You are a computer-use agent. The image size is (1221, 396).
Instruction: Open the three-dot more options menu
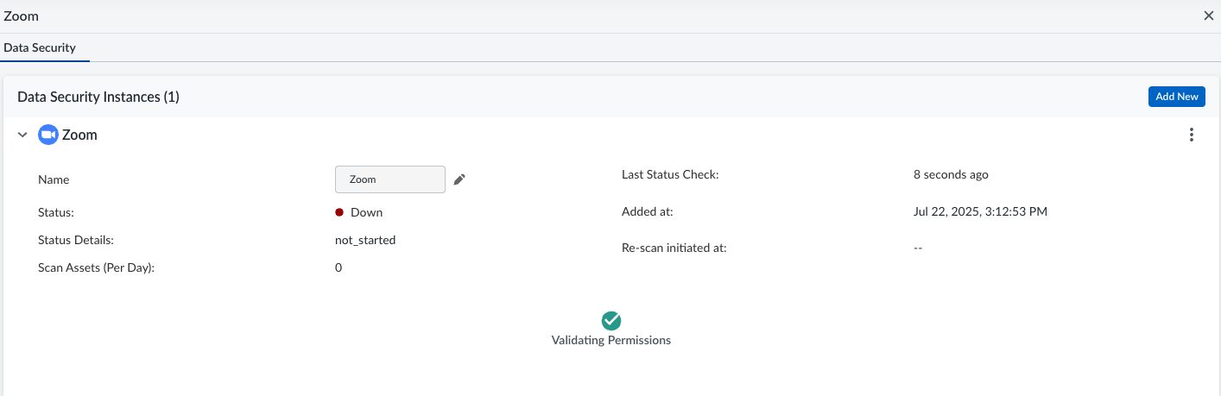tap(1192, 135)
